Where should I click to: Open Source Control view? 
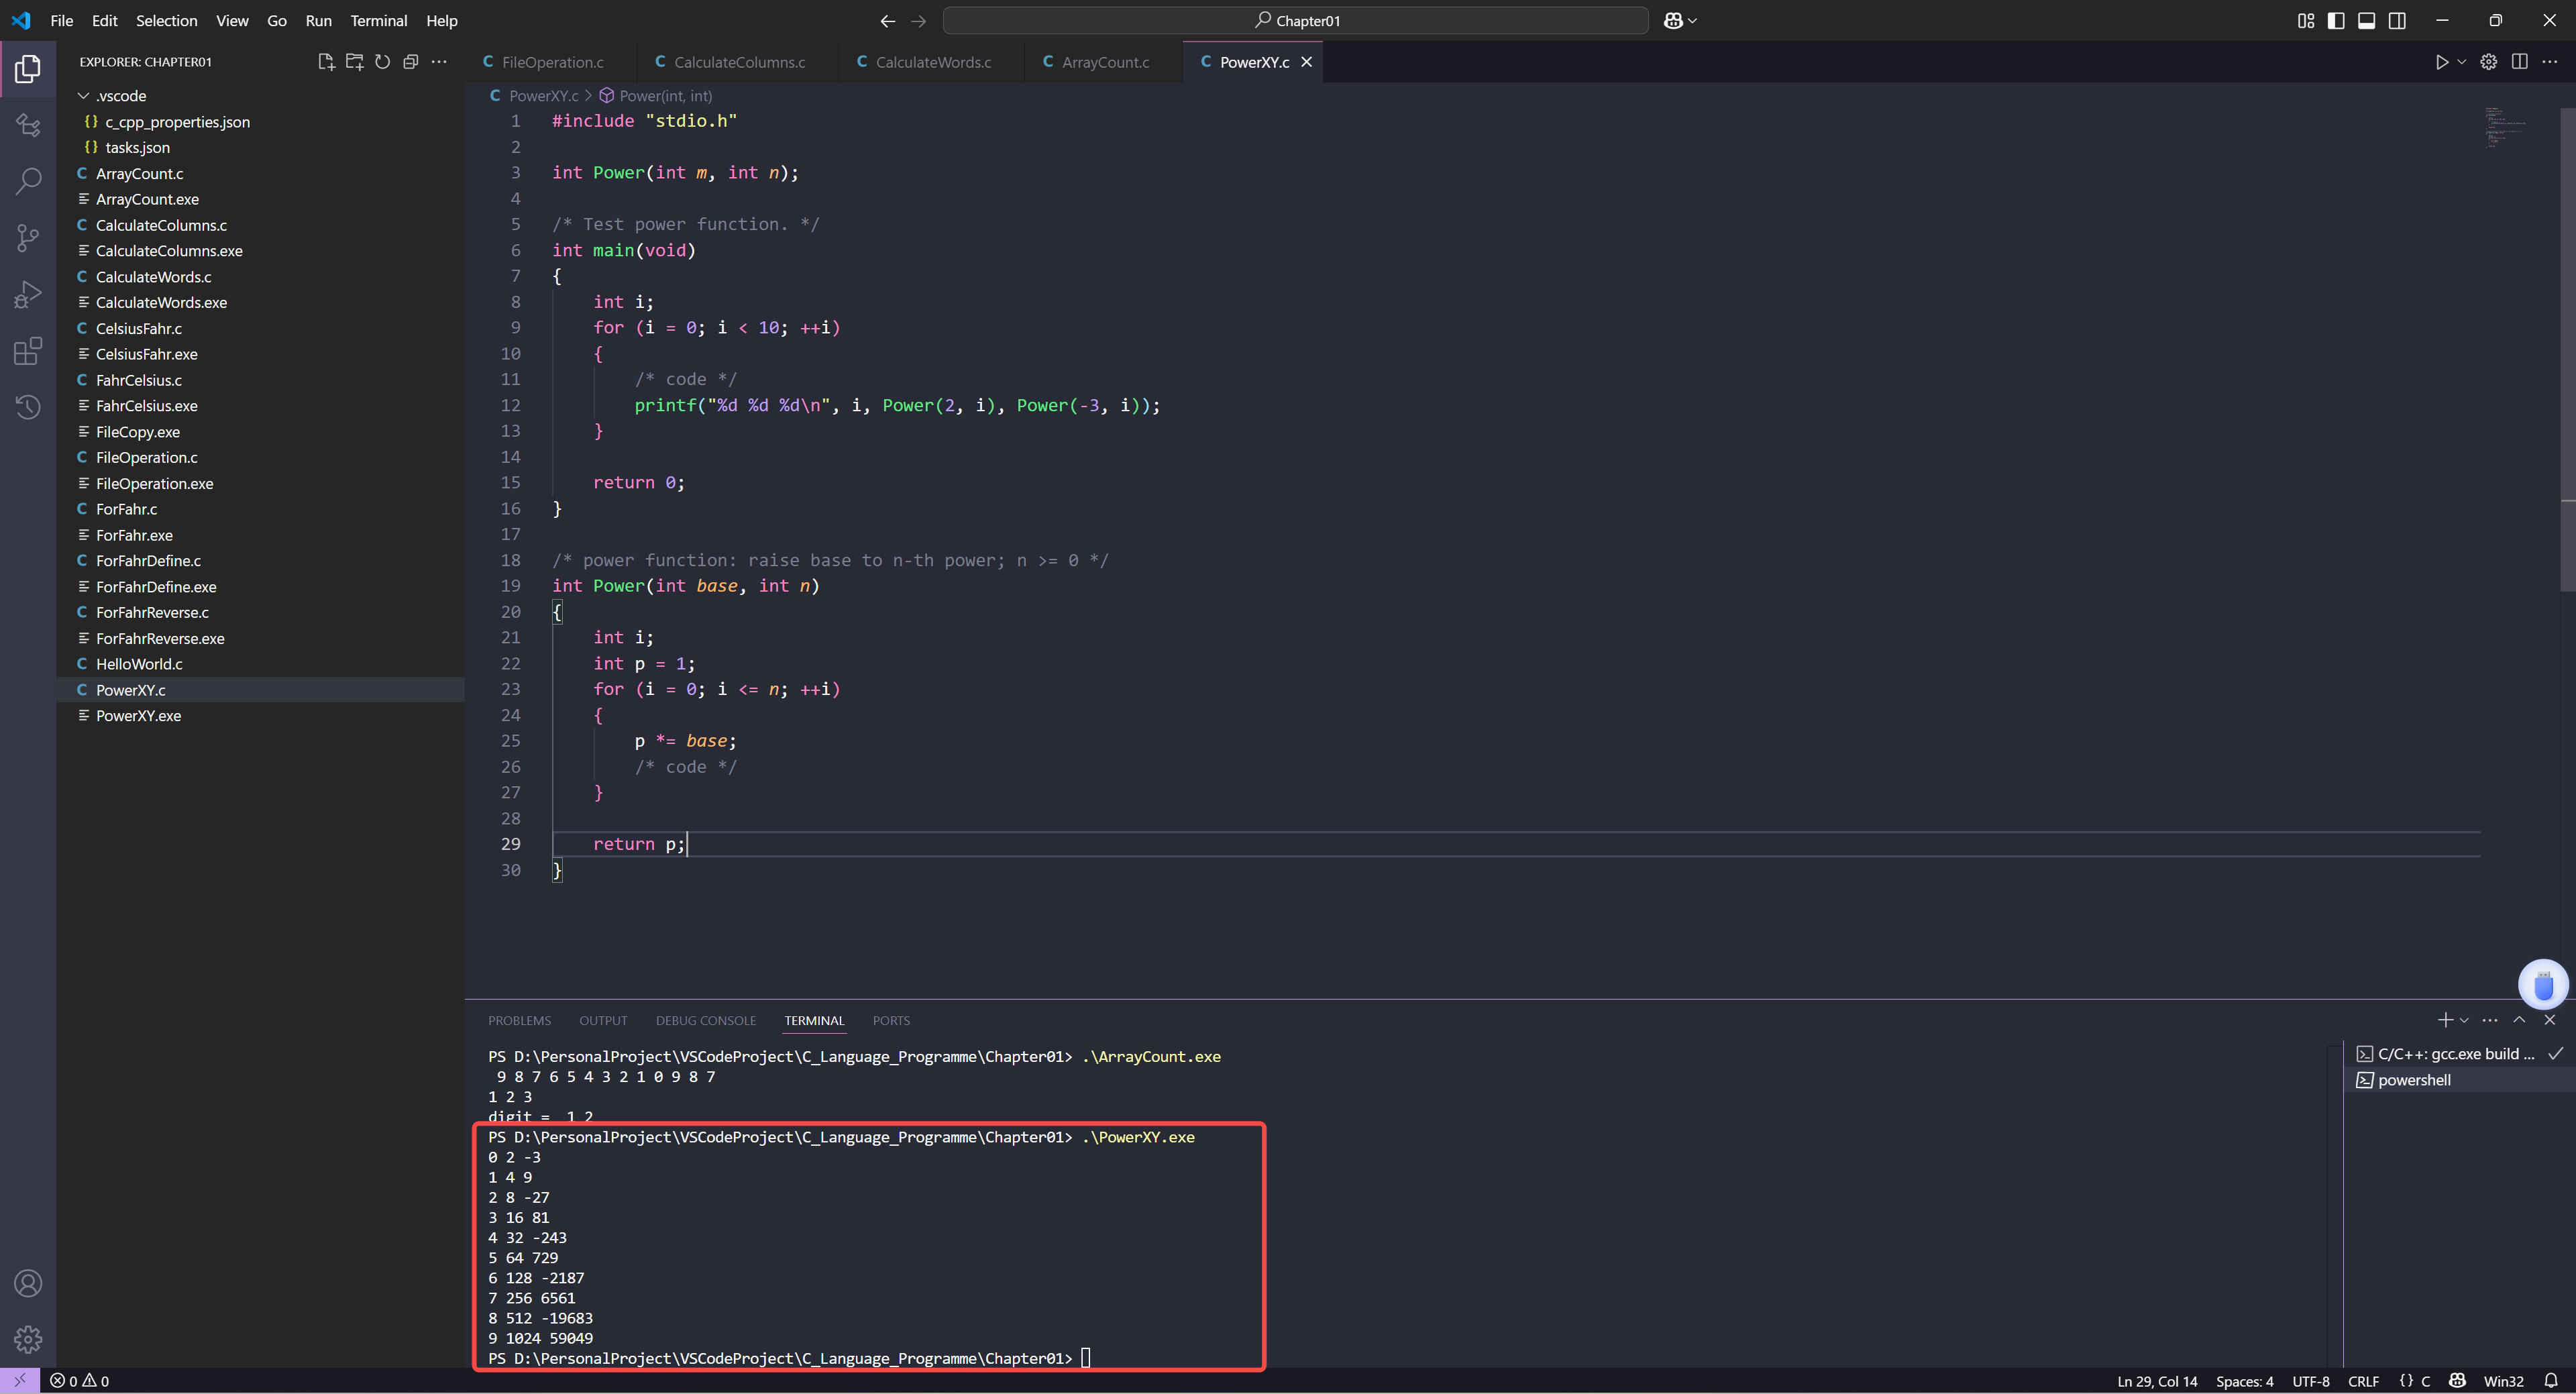[28, 238]
